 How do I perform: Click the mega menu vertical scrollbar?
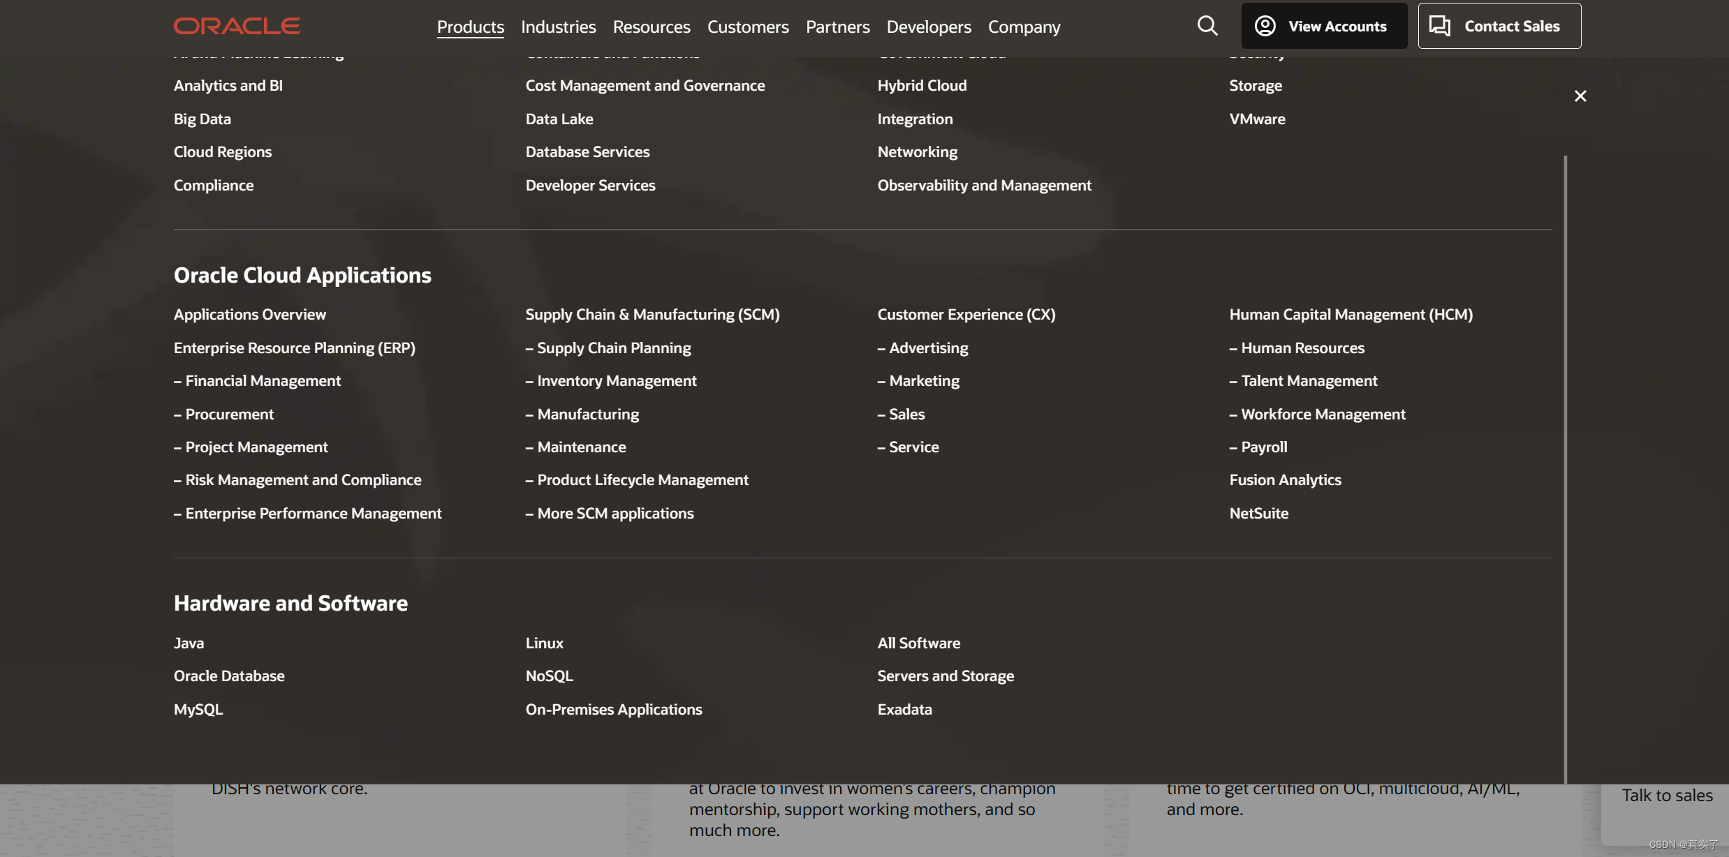pyautogui.click(x=1566, y=468)
